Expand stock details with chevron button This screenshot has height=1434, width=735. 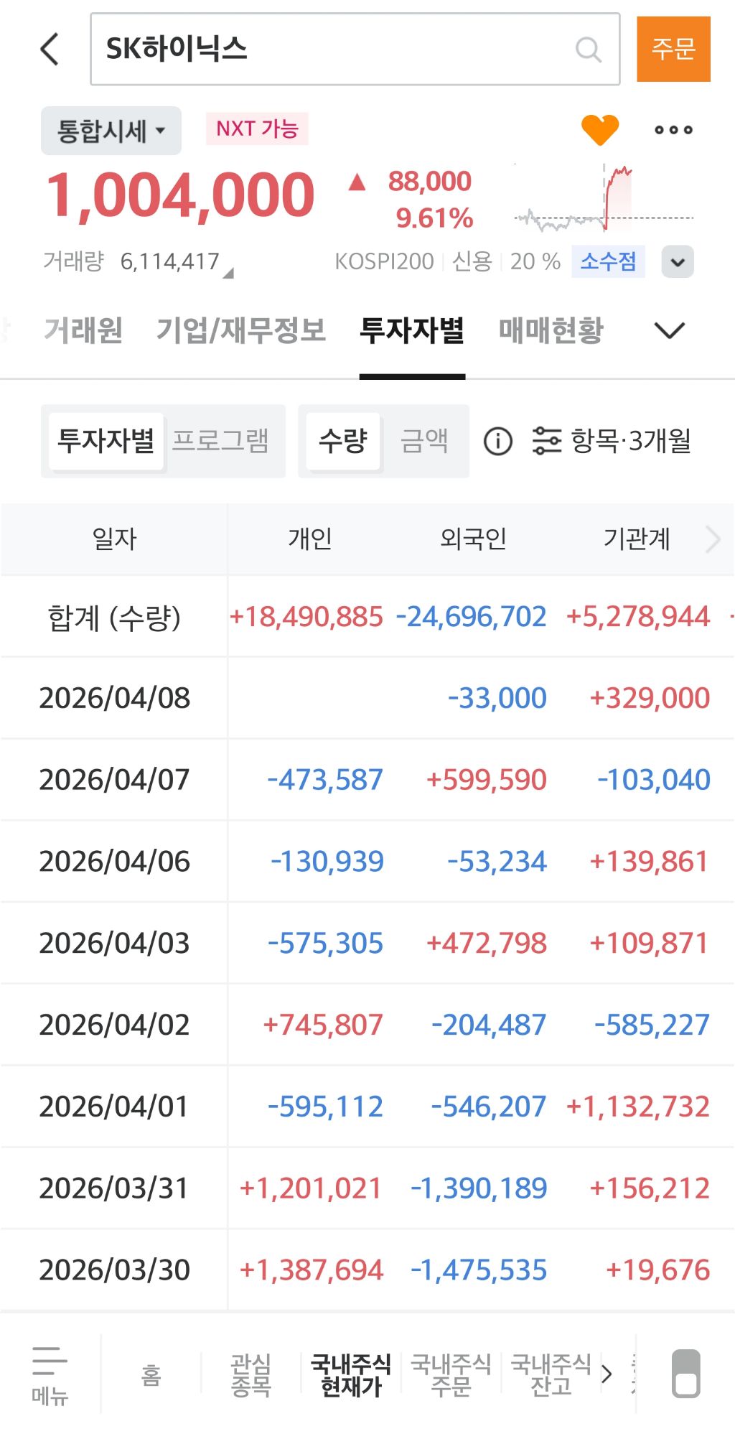tap(678, 261)
